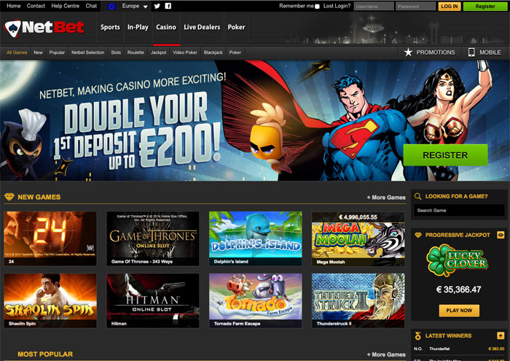
Task: Select the Roulette filter
Action: coord(136,53)
